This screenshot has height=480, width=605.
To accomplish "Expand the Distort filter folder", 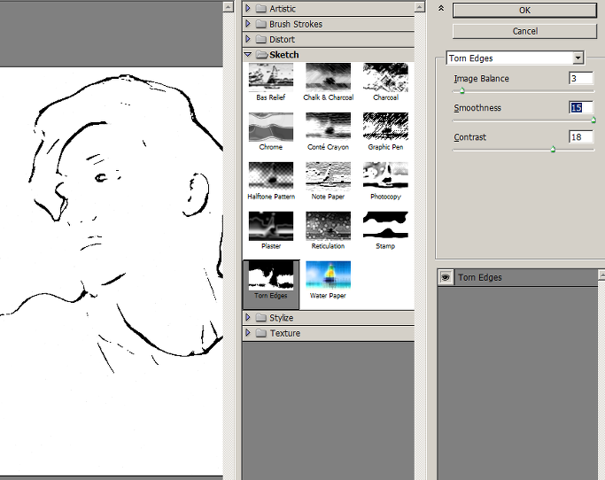I will tap(248, 39).
